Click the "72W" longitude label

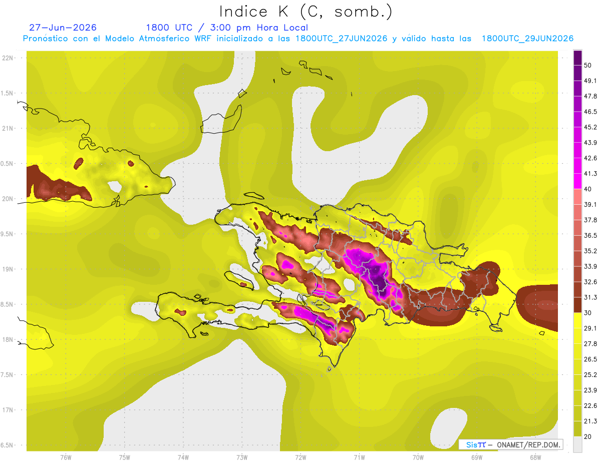pyautogui.click(x=300, y=457)
